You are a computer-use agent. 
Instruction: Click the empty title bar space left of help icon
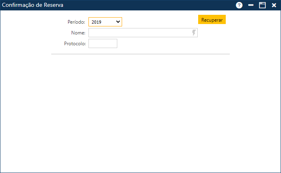point(152,5)
